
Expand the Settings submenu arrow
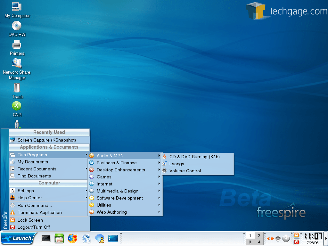[86, 190]
